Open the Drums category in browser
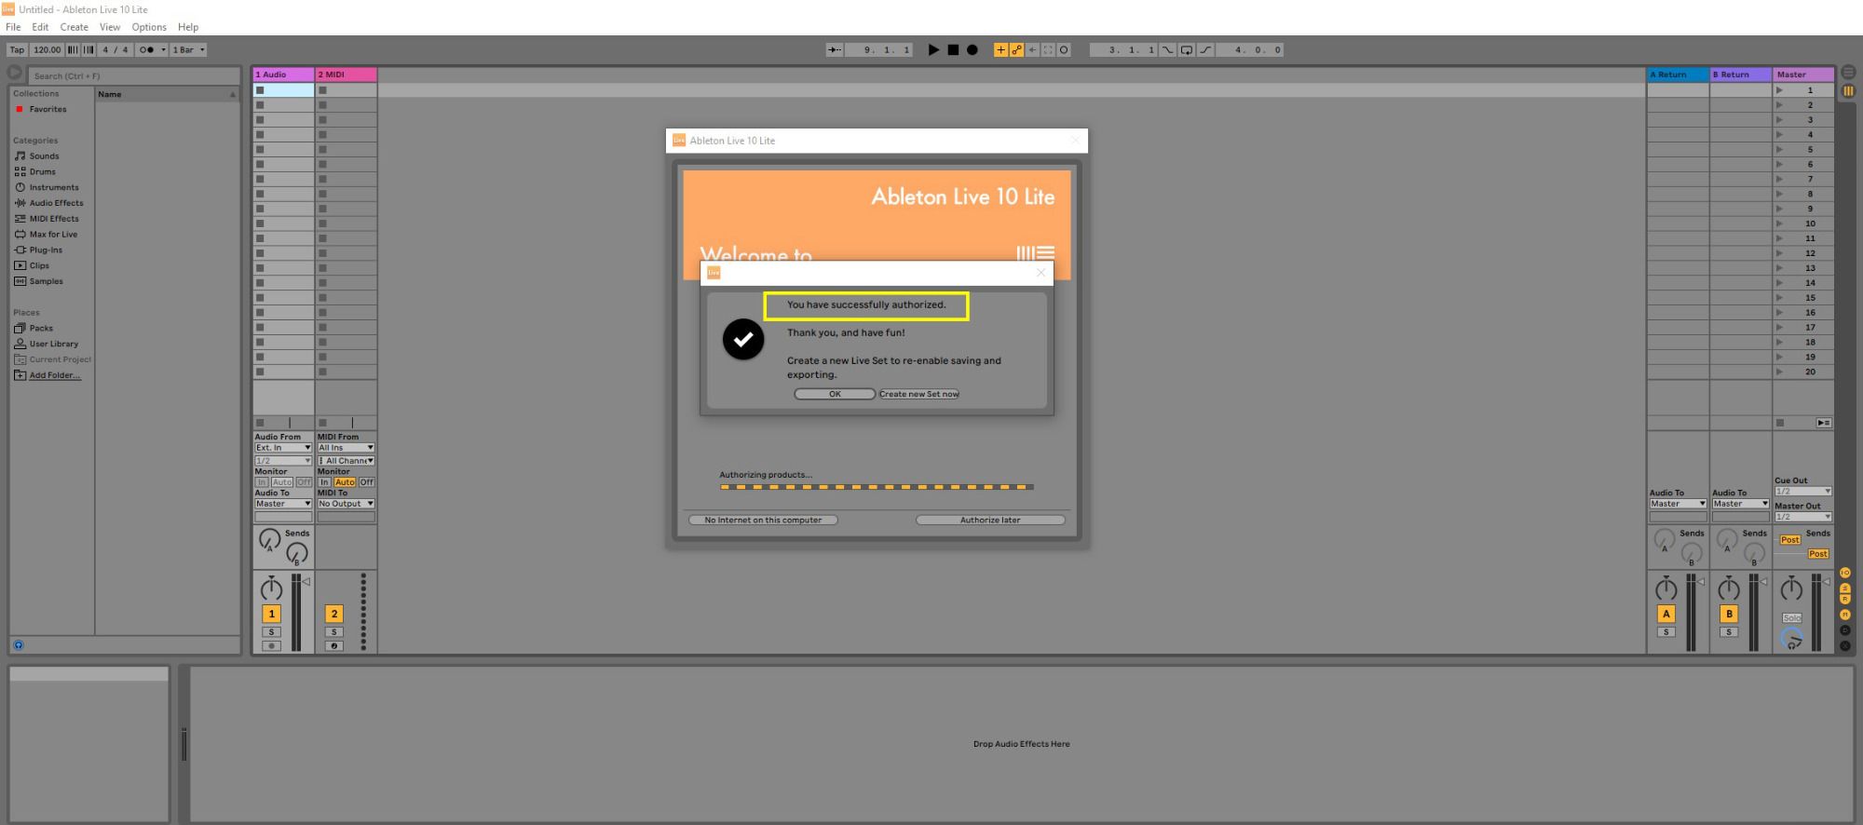 point(42,172)
